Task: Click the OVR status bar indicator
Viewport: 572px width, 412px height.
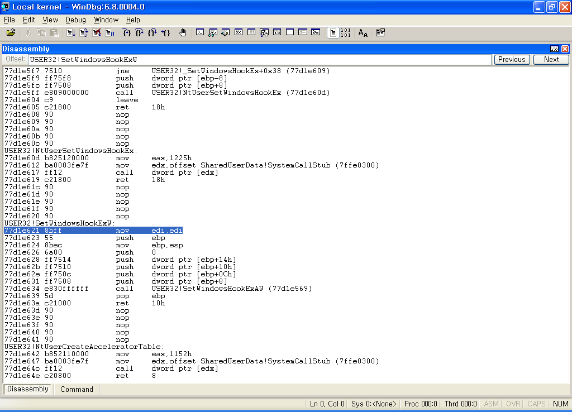Action: [513, 404]
